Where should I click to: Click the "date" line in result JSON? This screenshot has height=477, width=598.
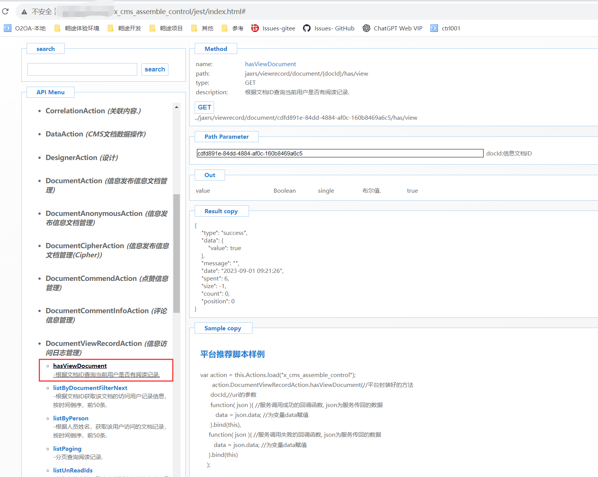(243, 271)
